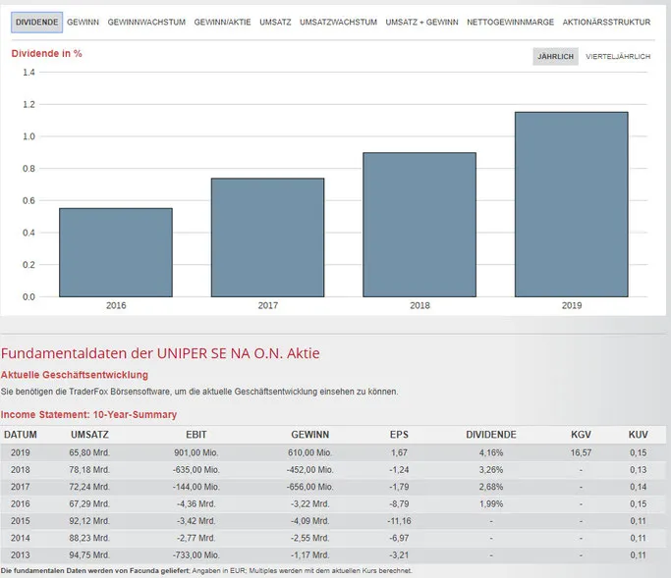Click the 610,00 Mio. profit value

pos(309,452)
